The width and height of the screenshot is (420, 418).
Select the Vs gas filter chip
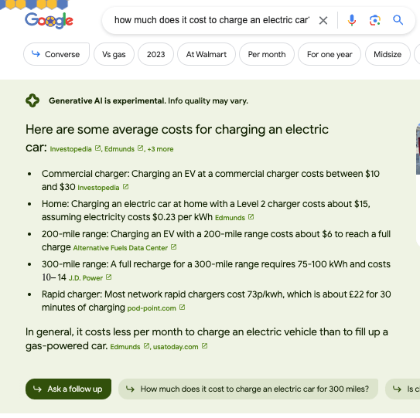coord(114,54)
